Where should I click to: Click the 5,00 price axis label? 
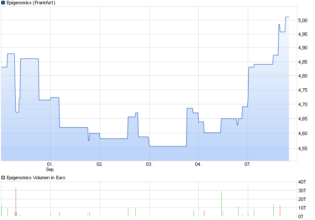(303, 20)
